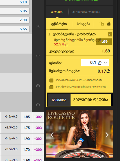Click the closed padlock icon
The image size is (120, 161).
[x=109, y=24]
